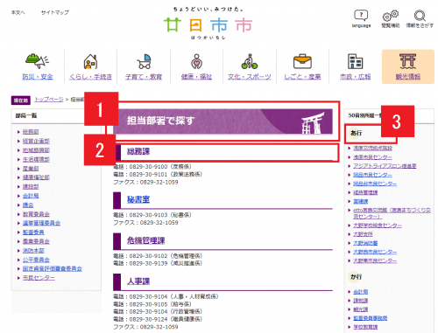The image size is (438, 333).
Task: Open the 危機管理課 heading link
Action: click(x=146, y=240)
